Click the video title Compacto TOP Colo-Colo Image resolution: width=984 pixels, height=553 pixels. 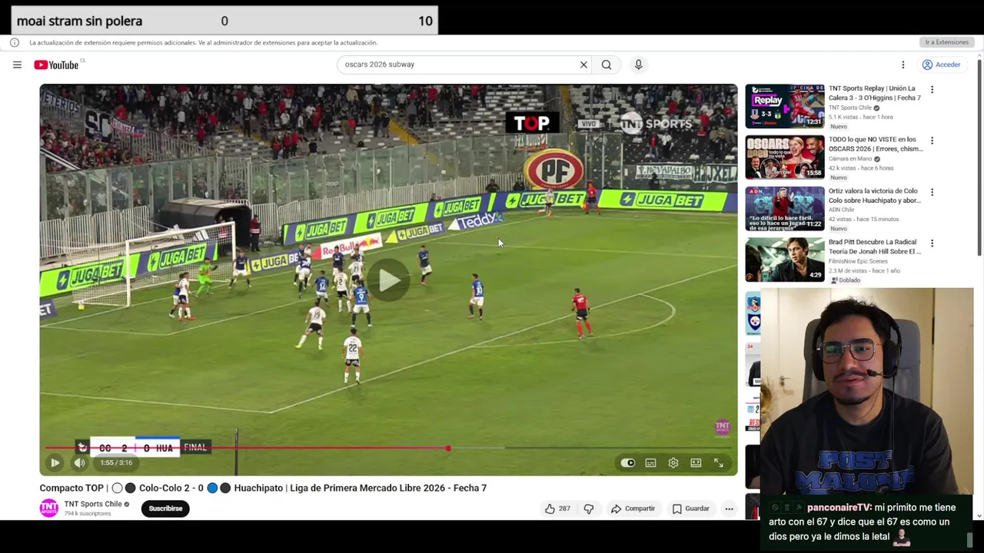tap(263, 488)
